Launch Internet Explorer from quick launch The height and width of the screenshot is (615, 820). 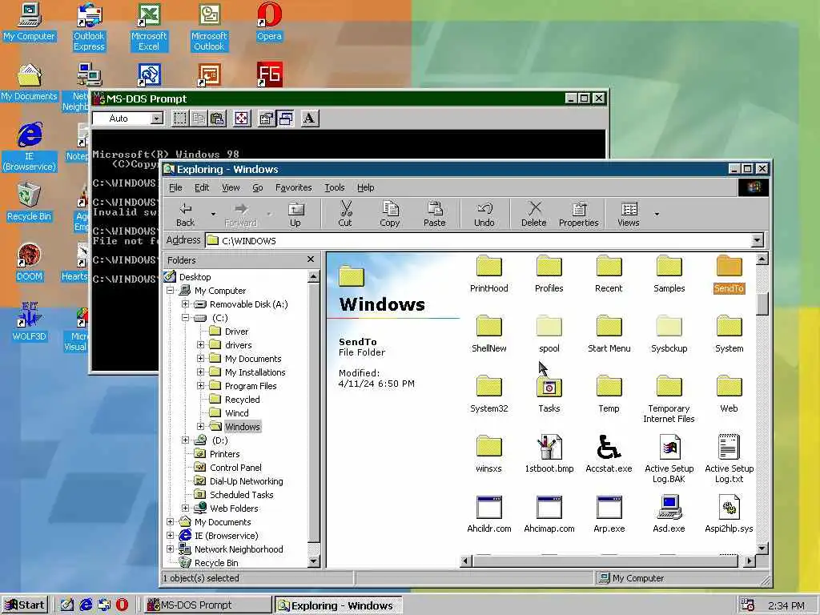click(86, 605)
